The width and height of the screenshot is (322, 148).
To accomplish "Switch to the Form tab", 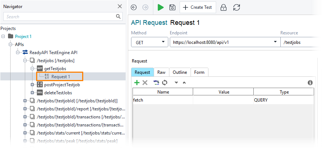I will pyautogui.click(x=199, y=72).
